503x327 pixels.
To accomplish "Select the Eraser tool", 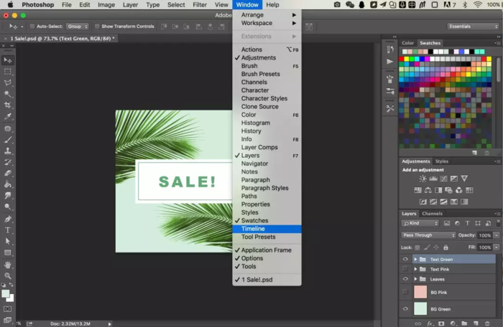I will click(8, 174).
